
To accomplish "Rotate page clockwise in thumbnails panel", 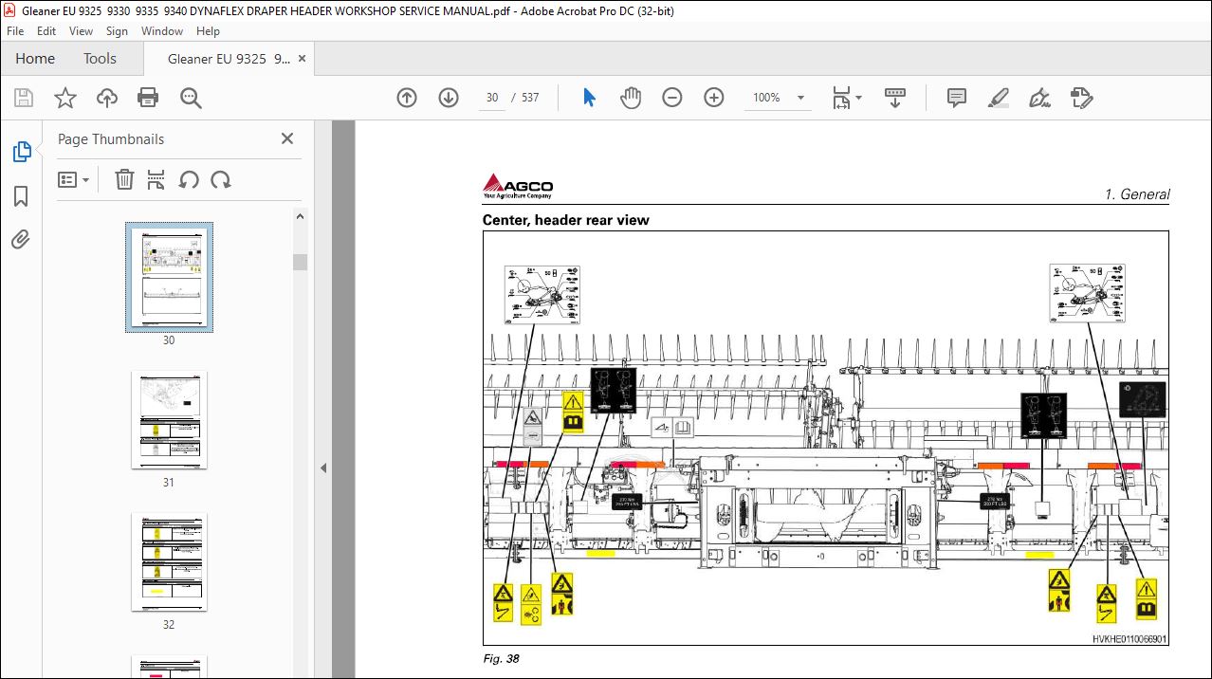I will (x=221, y=179).
